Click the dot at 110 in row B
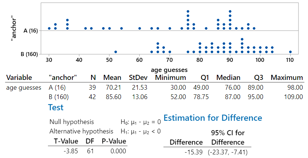This screenshot has height=158, width=308. tap(290, 52)
